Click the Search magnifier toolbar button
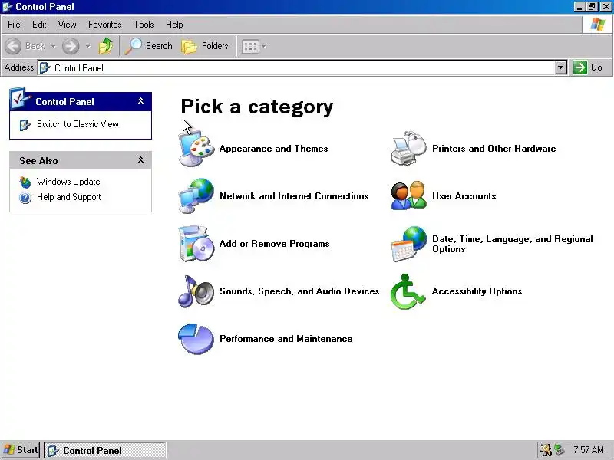 [x=149, y=46]
